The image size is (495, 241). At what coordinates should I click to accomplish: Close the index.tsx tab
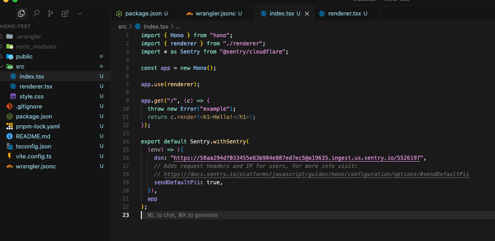(x=306, y=14)
